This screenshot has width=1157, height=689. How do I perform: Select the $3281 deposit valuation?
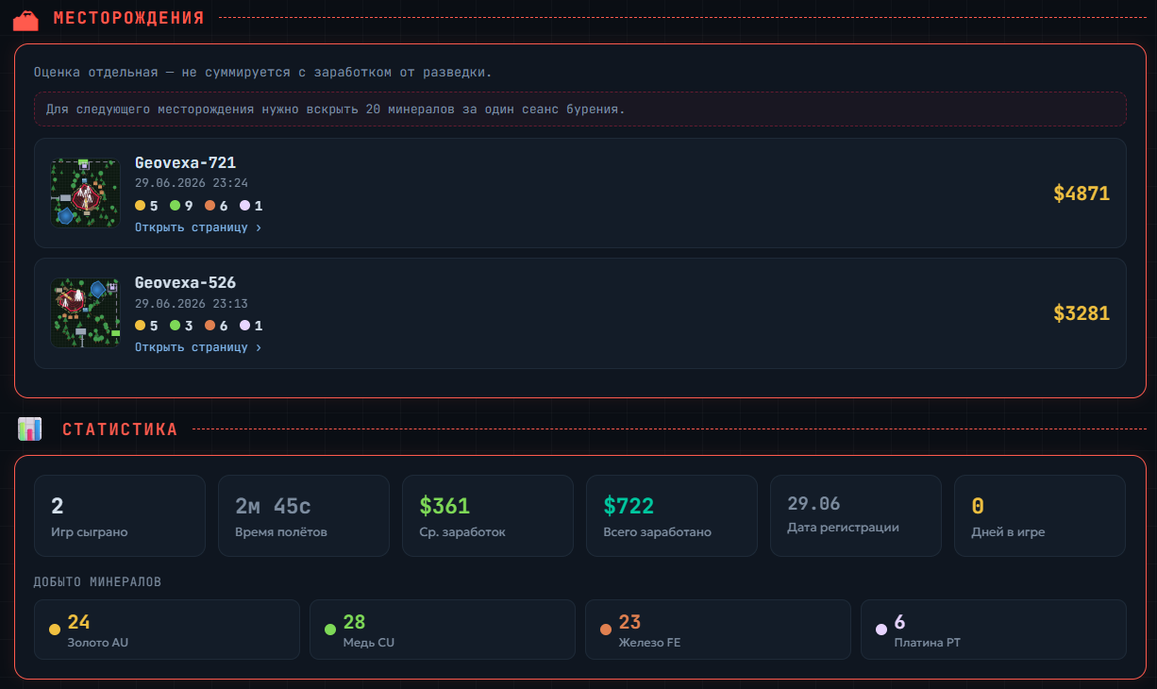coord(1082,313)
